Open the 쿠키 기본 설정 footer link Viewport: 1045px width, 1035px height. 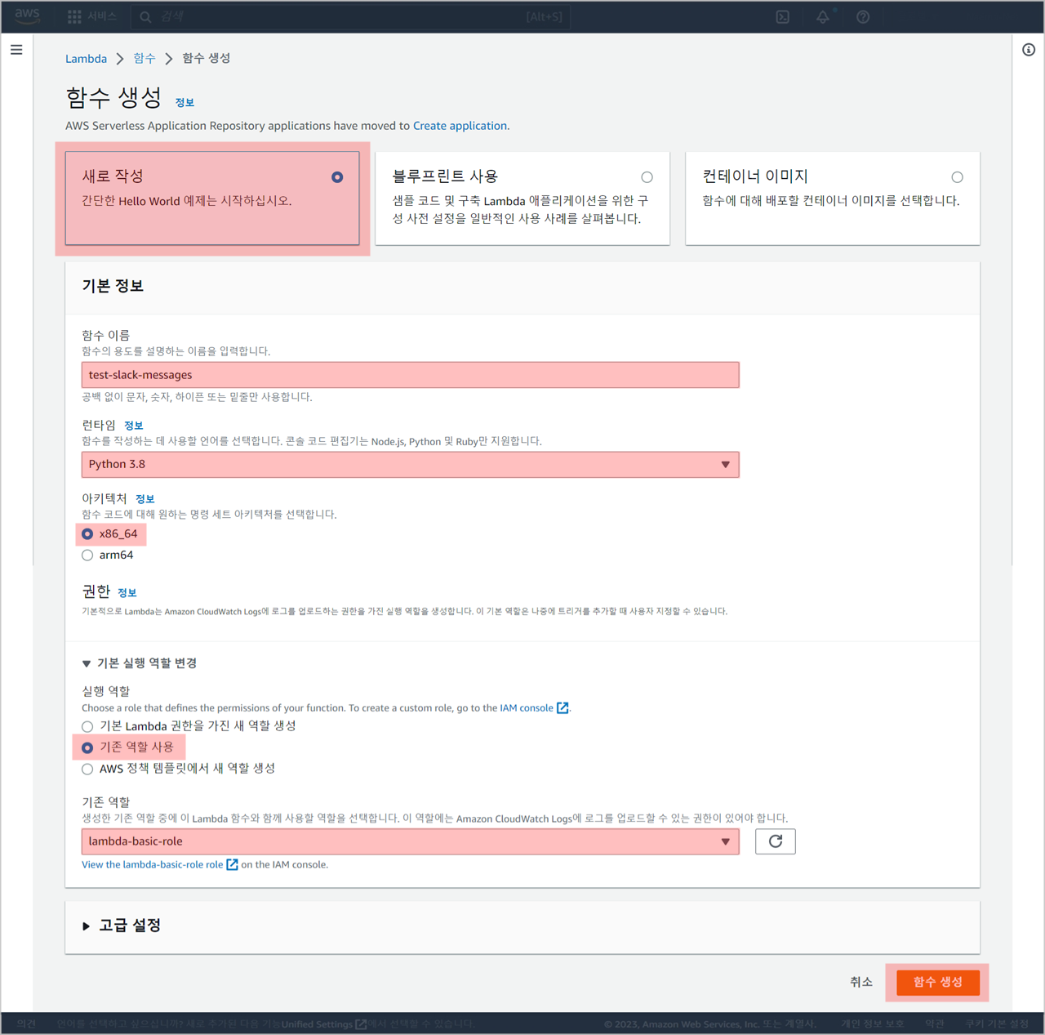(x=997, y=1024)
